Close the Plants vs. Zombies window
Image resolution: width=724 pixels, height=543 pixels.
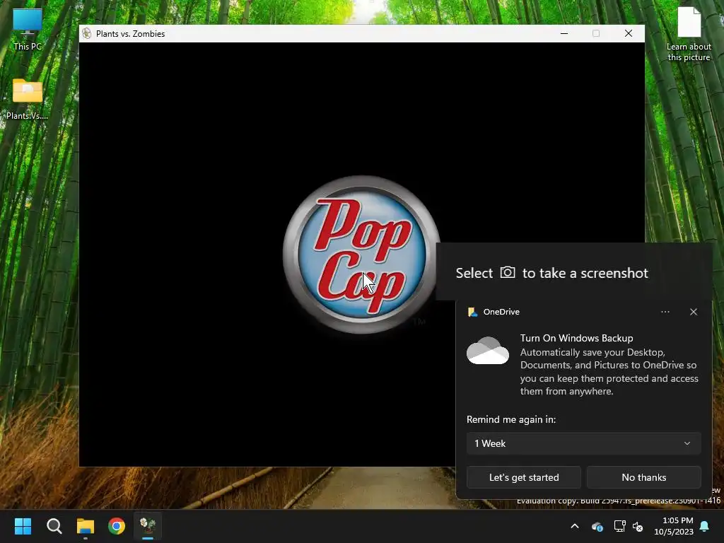coord(629,33)
